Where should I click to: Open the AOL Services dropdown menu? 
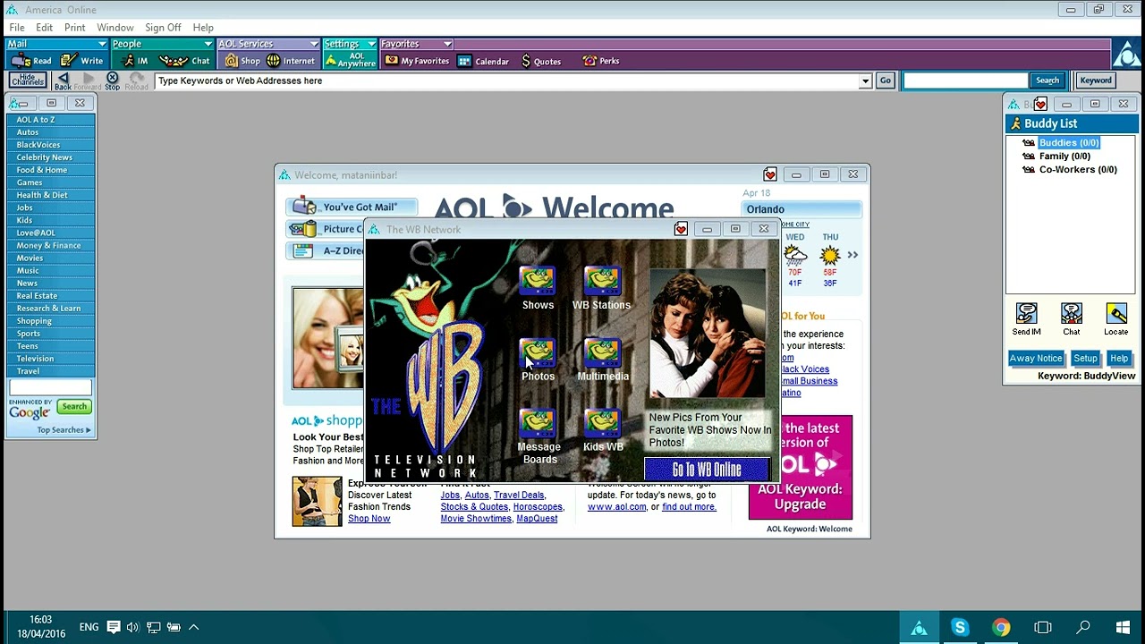coord(267,44)
